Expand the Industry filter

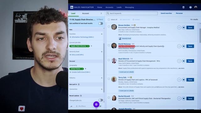coord(101,78)
